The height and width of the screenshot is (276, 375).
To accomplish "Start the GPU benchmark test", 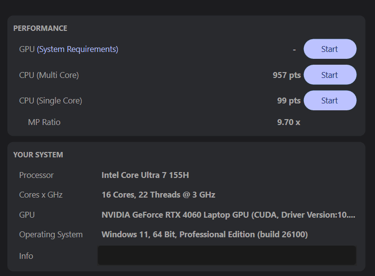I will click(x=330, y=49).
